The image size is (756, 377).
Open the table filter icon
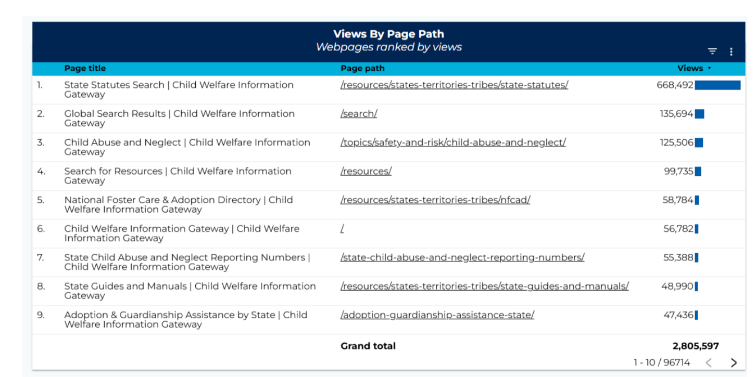point(712,51)
